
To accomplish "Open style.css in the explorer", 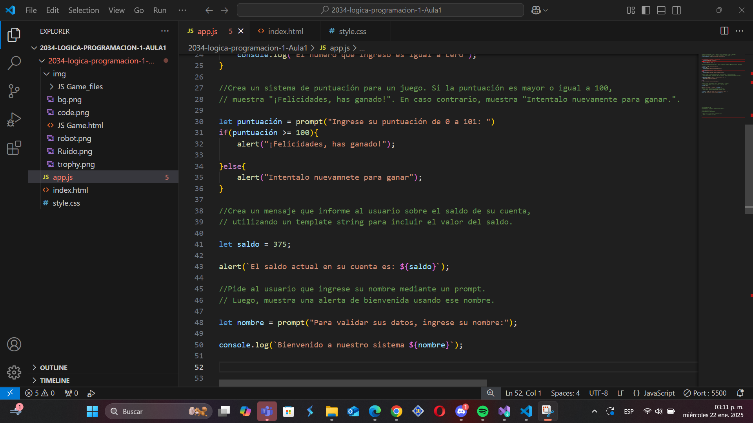I will (103, 203).
